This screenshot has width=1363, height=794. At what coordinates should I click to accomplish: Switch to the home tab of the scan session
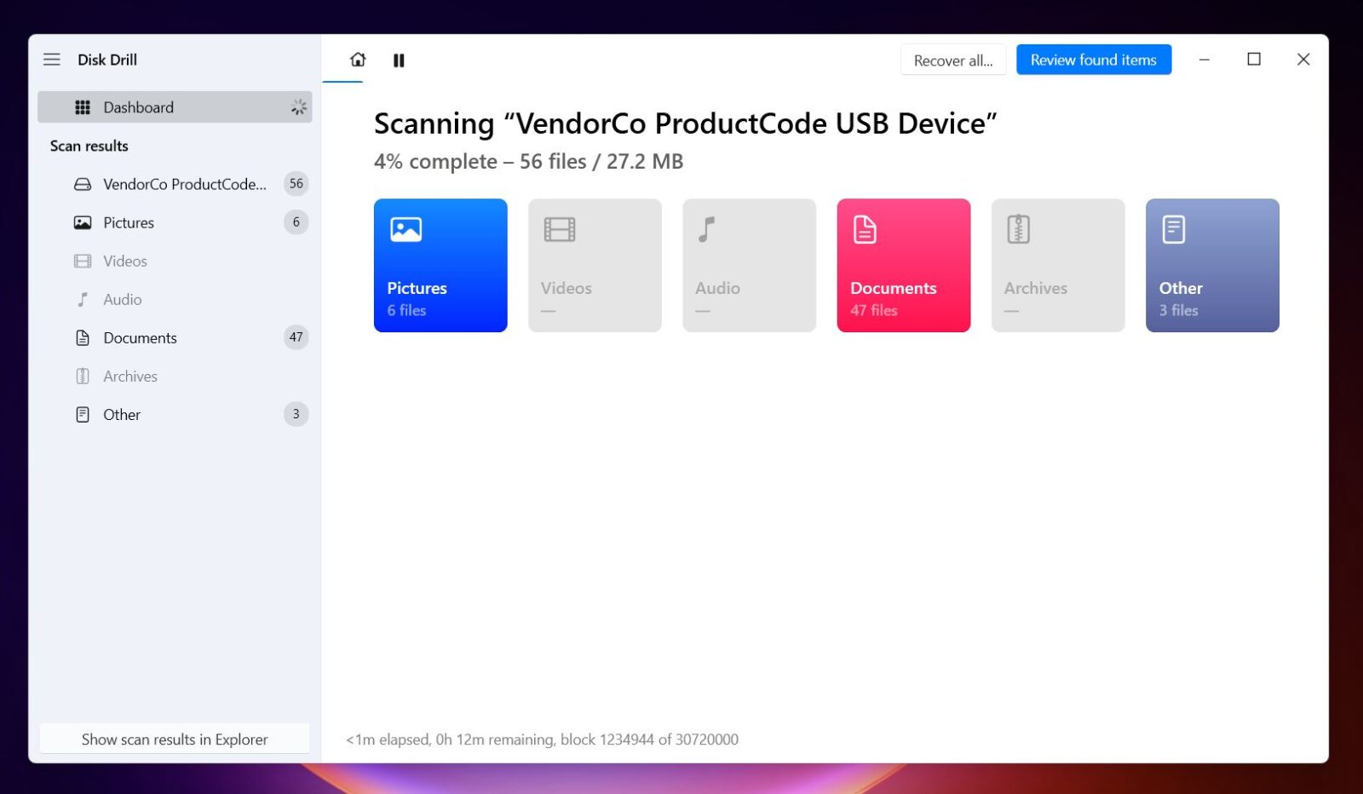click(x=358, y=60)
